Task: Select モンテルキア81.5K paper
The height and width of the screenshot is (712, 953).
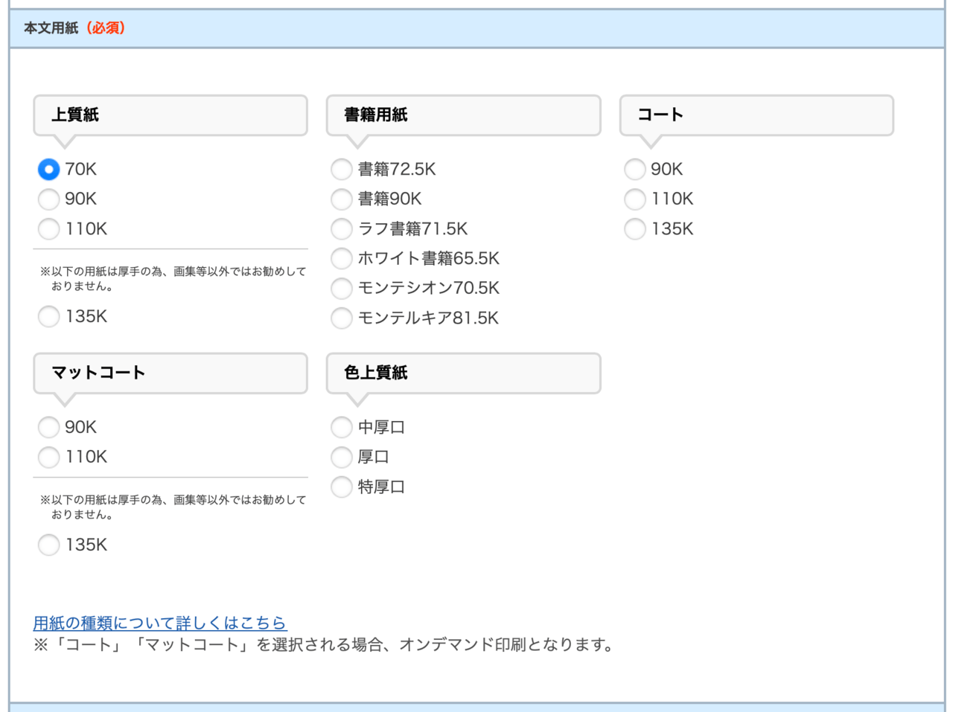Action: pos(341,318)
